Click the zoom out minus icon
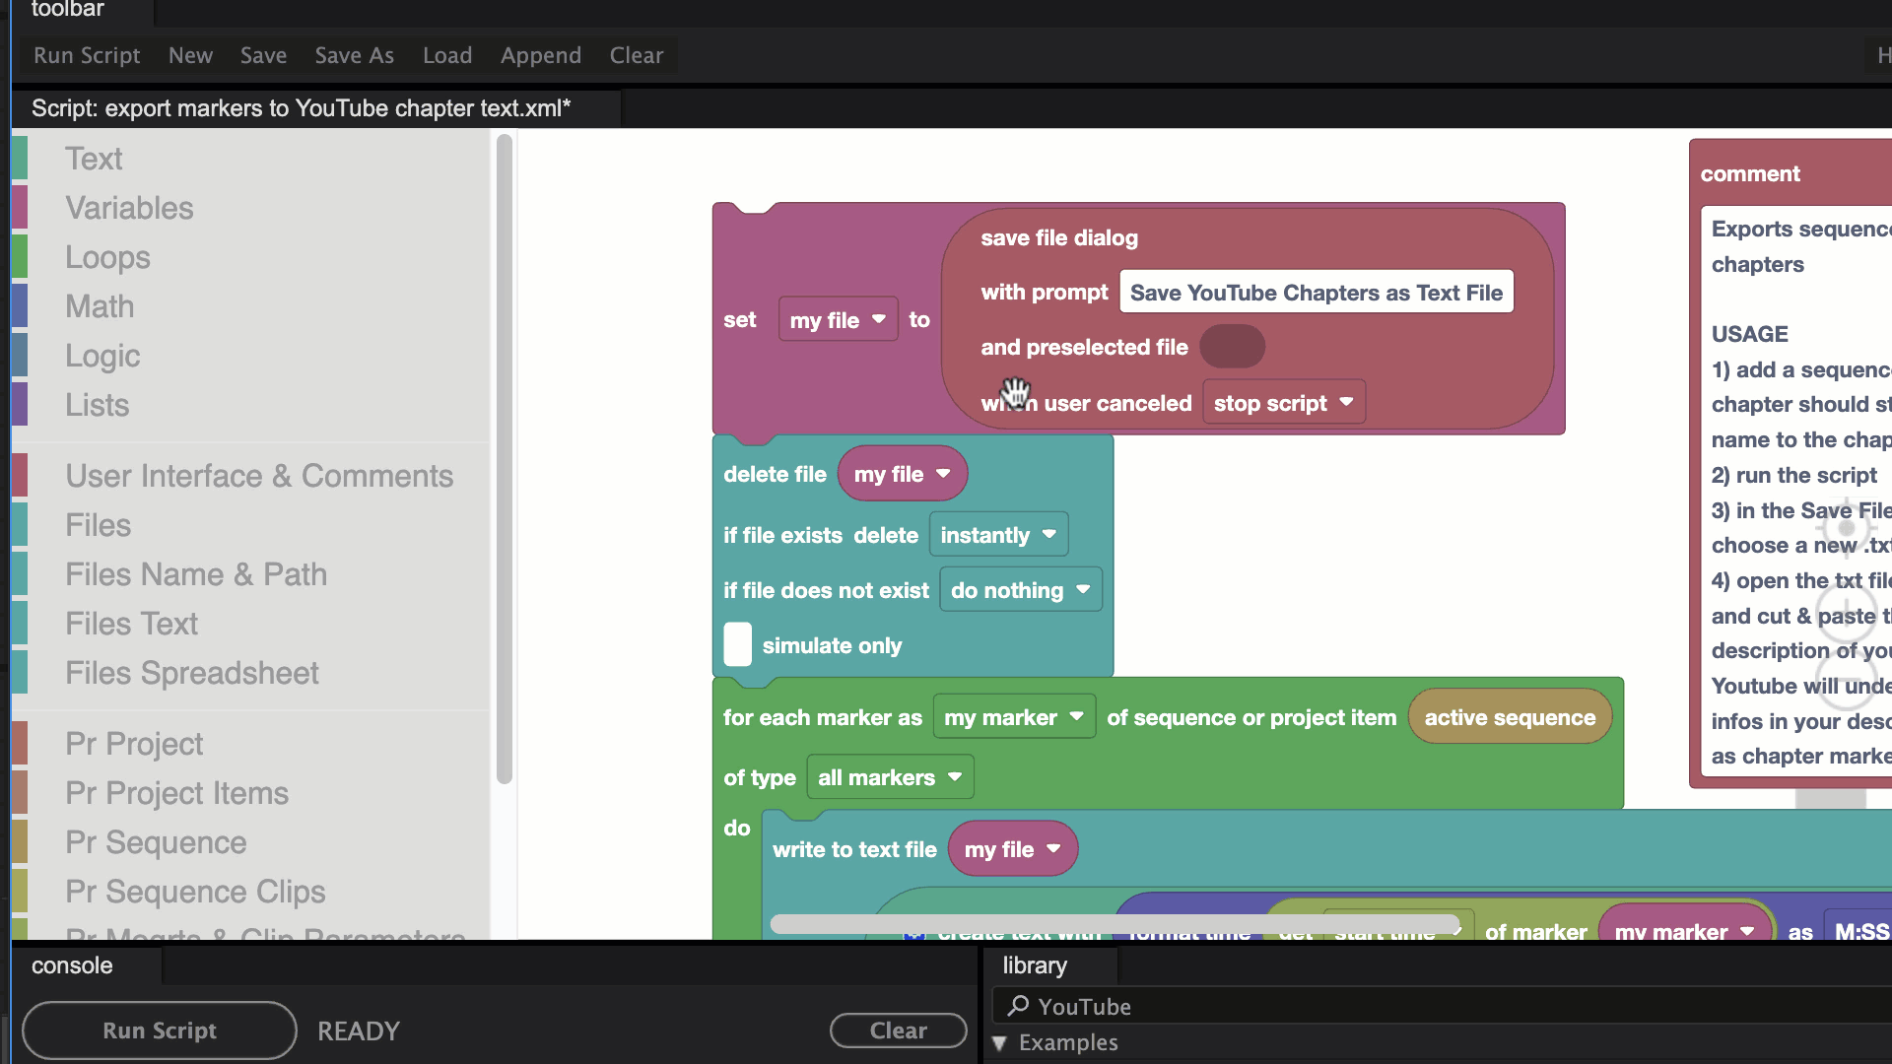This screenshot has height=1064, width=1892. pos(1847,680)
